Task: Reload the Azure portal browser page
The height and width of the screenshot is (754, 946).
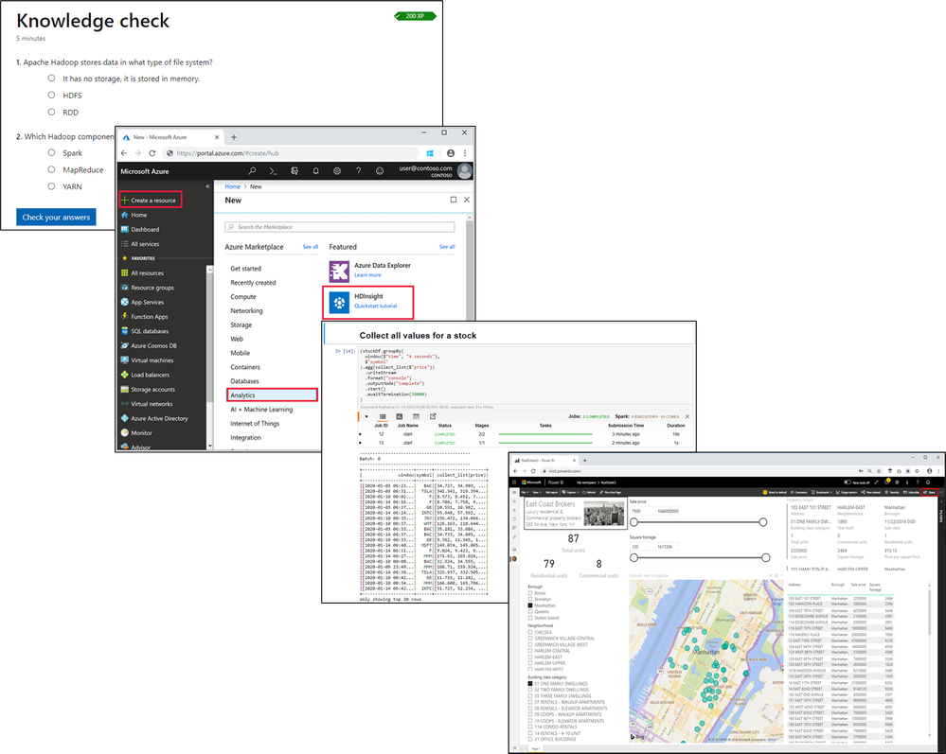Action: [152, 153]
